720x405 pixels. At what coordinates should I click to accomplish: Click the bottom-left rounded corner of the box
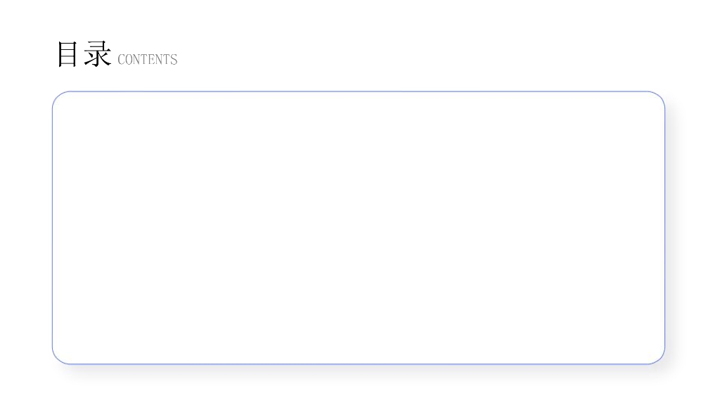point(58,359)
